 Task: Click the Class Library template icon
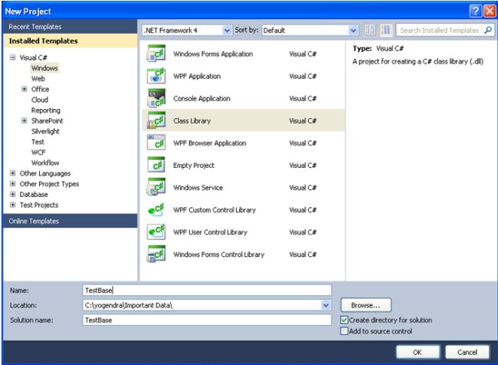(156, 120)
